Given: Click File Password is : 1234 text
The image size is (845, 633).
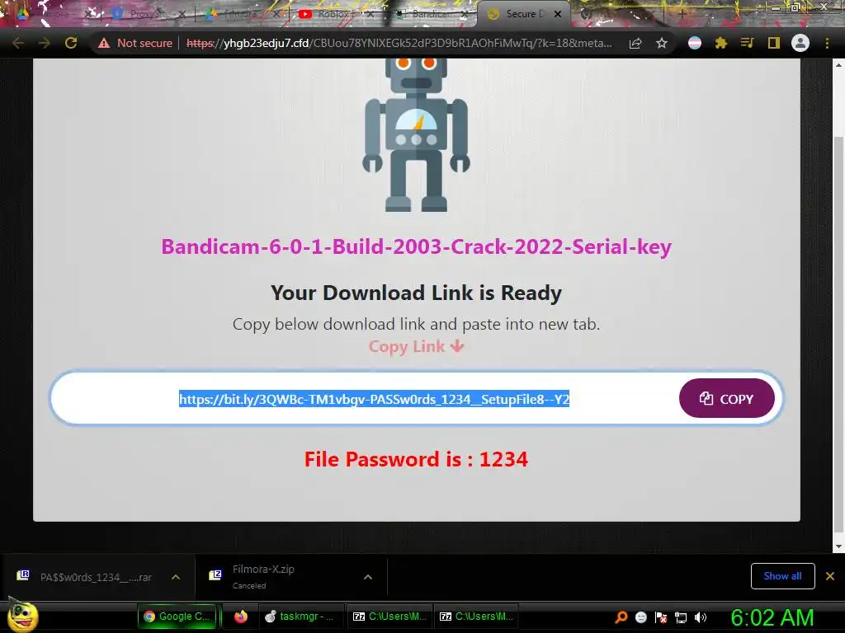Looking at the screenshot, I should point(416,459).
